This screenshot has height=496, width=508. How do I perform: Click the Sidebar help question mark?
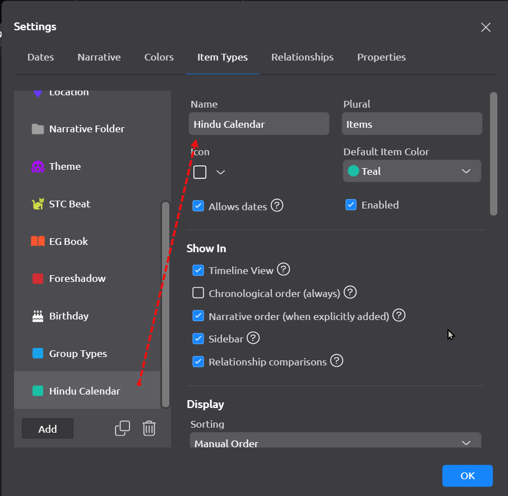253,338
